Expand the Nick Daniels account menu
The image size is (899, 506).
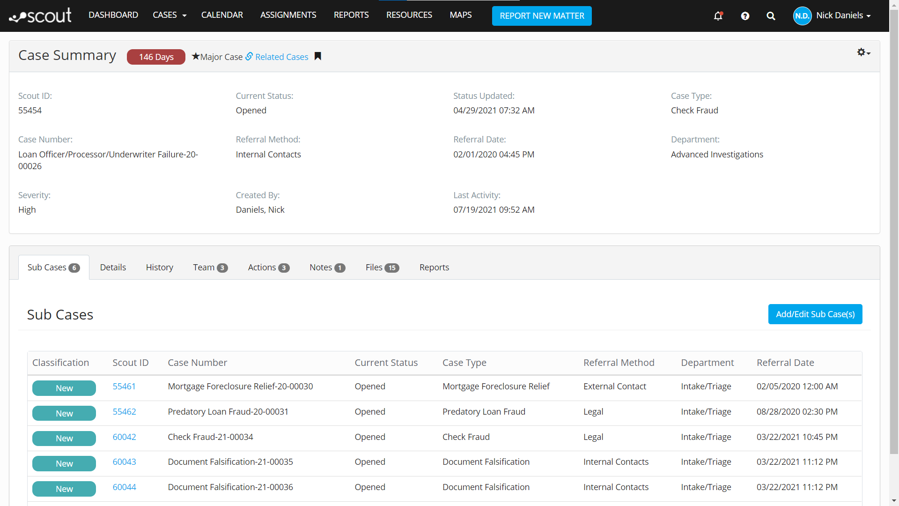click(843, 15)
